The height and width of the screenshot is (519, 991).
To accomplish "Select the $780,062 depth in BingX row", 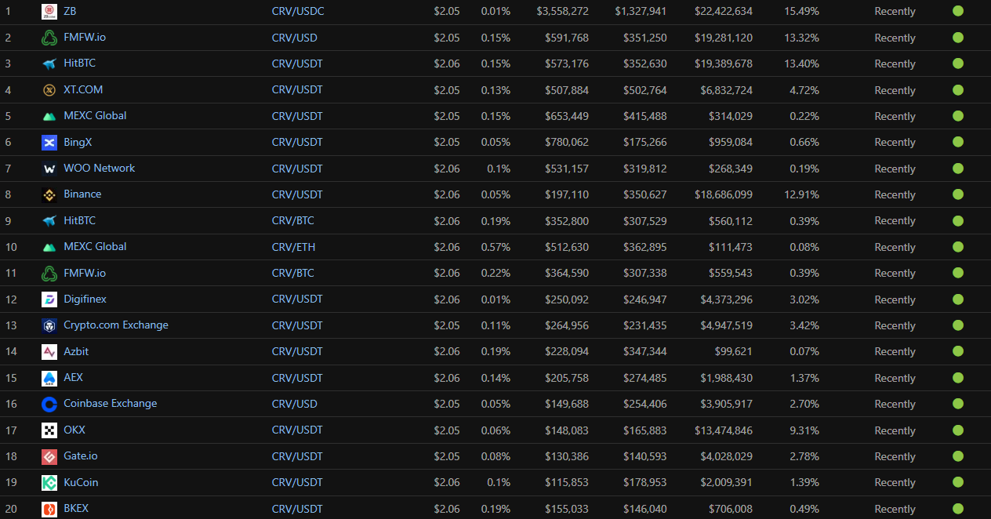I will coord(567,142).
